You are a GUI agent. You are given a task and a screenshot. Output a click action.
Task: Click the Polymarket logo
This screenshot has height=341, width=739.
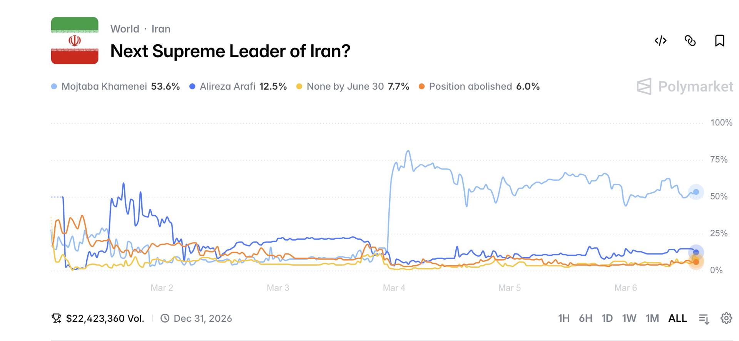(685, 86)
